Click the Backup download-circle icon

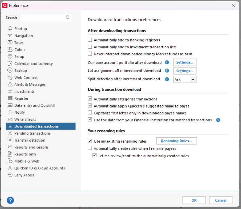[10, 70]
